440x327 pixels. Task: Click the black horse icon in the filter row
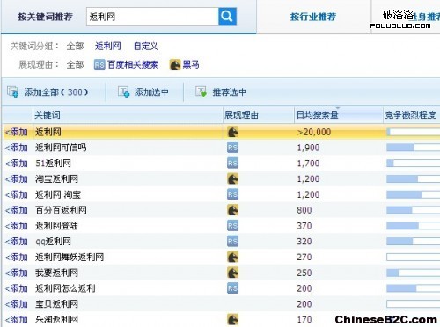175,65
